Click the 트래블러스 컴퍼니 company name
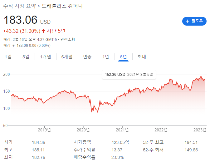 pos(62,6)
